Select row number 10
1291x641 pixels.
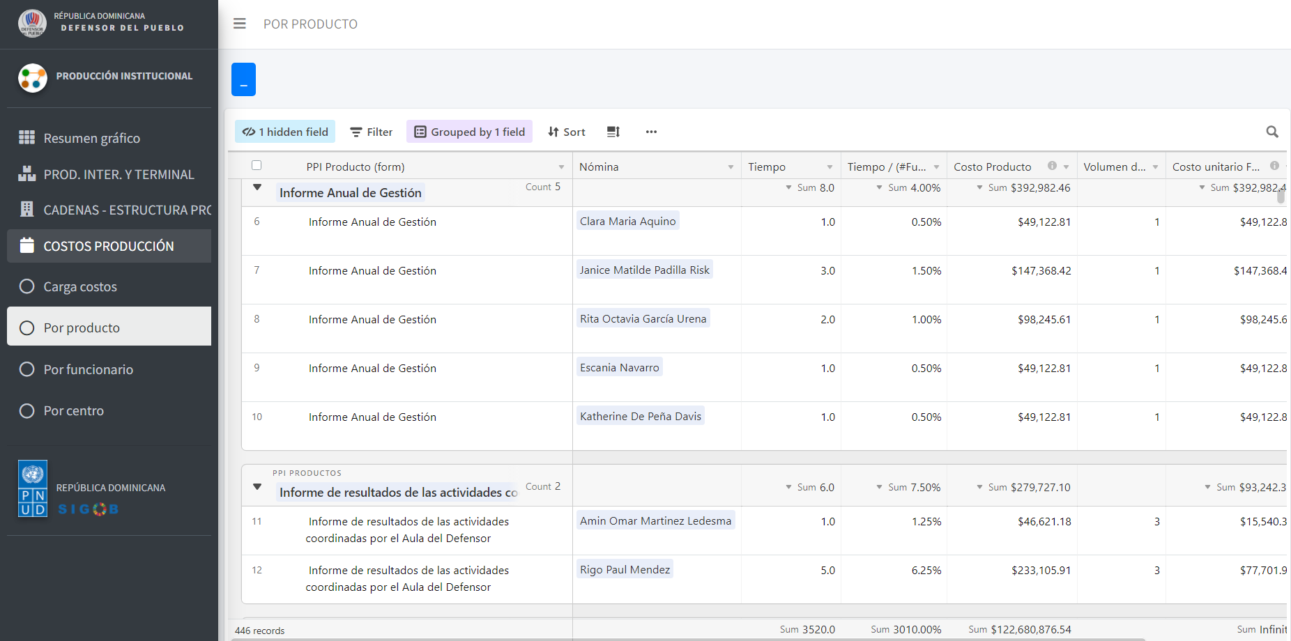click(x=257, y=417)
